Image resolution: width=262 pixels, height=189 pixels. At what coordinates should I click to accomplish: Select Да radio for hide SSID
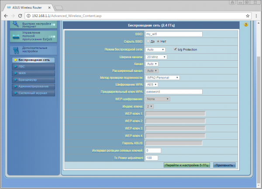click(x=148, y=41)
